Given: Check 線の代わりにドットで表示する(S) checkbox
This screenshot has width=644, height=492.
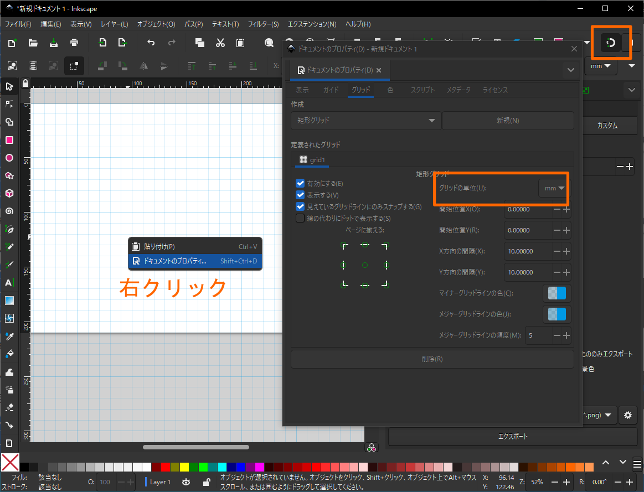Looking at the screenshot, I should click(300, 218).
